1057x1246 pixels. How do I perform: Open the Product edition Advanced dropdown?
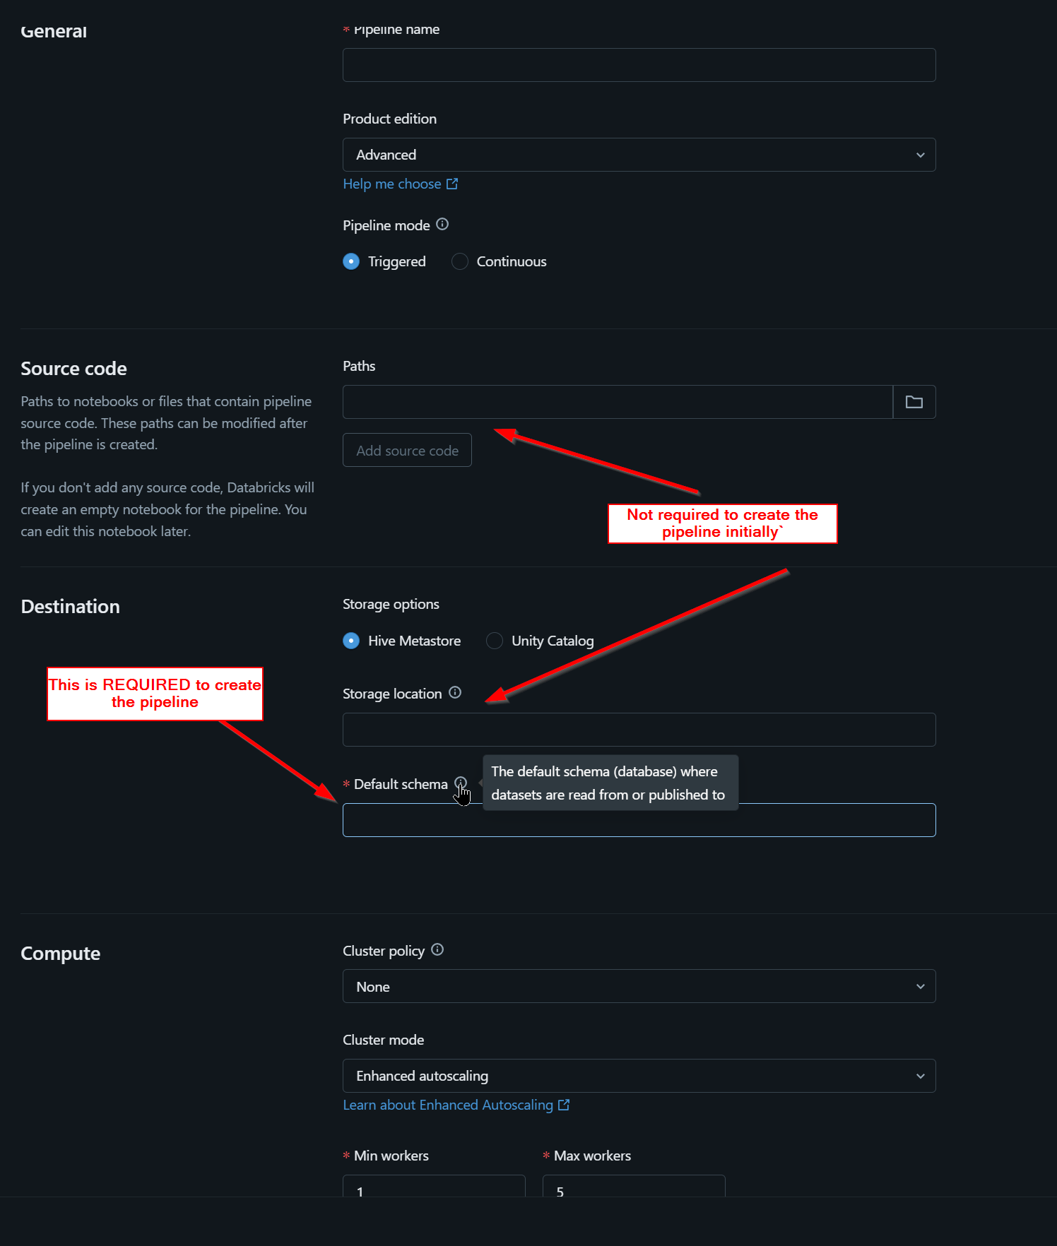click(639, 155)
